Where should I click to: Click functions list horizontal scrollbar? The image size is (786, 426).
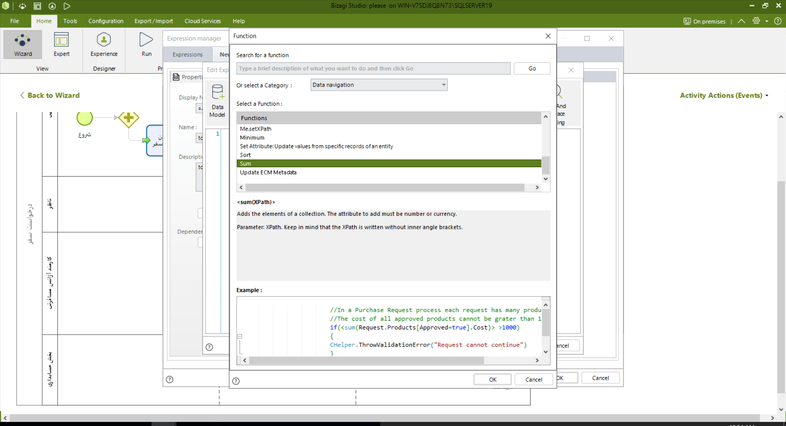click(x=385, y=188)
